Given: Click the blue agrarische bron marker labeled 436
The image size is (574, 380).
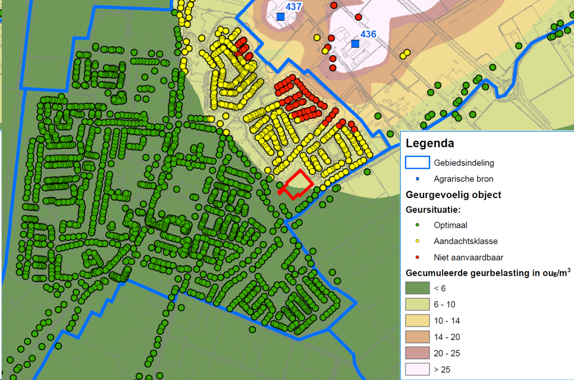Looking at the screenshot, I should click(x=355, y=43).
